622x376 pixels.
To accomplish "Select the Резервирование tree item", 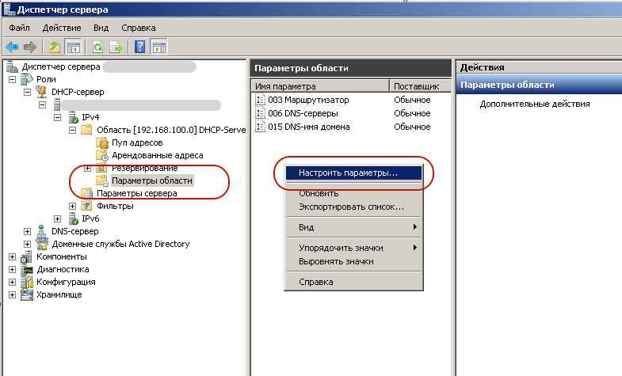I will click(145, 168).
